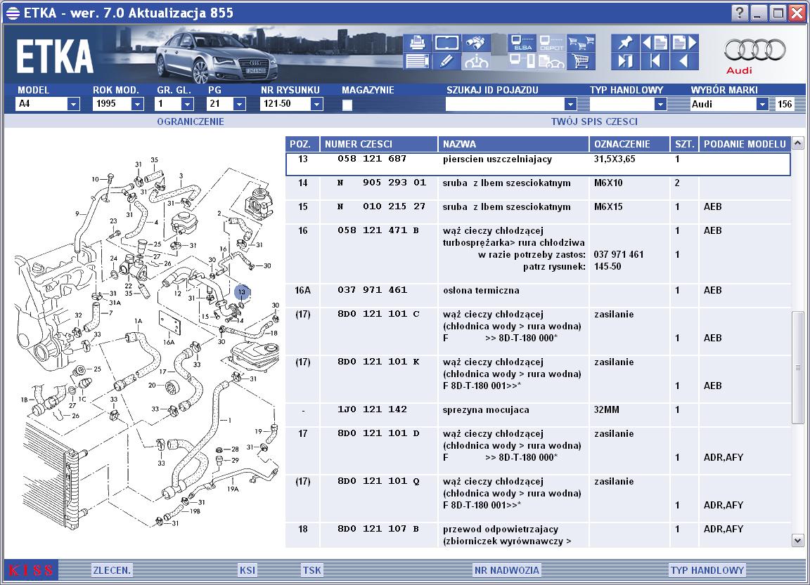
Task: Click the full-screen frame icon
Action: coord(446,43)
